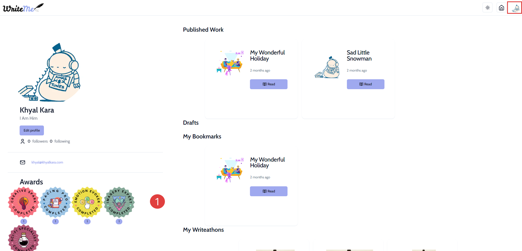Viewport: 522px width, 251px height.
Task: Read published My Wonderful Holiday story
Action: pyautogui.click(x=268, y=84)
